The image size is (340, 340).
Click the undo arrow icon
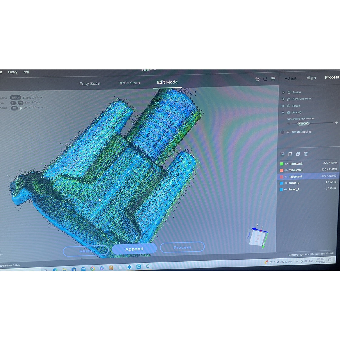pos(257,79)
